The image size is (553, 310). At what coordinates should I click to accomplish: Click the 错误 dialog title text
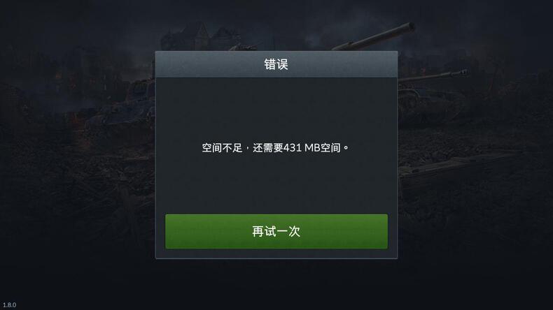pos(276,64)
